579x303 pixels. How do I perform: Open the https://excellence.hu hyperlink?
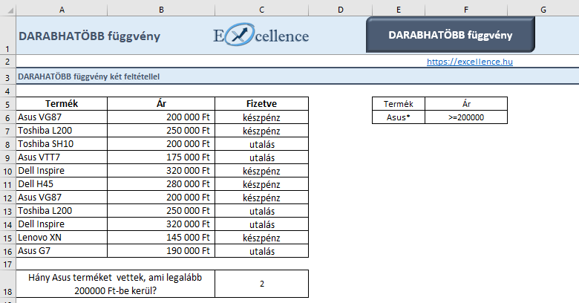click(x=470, y=62)
